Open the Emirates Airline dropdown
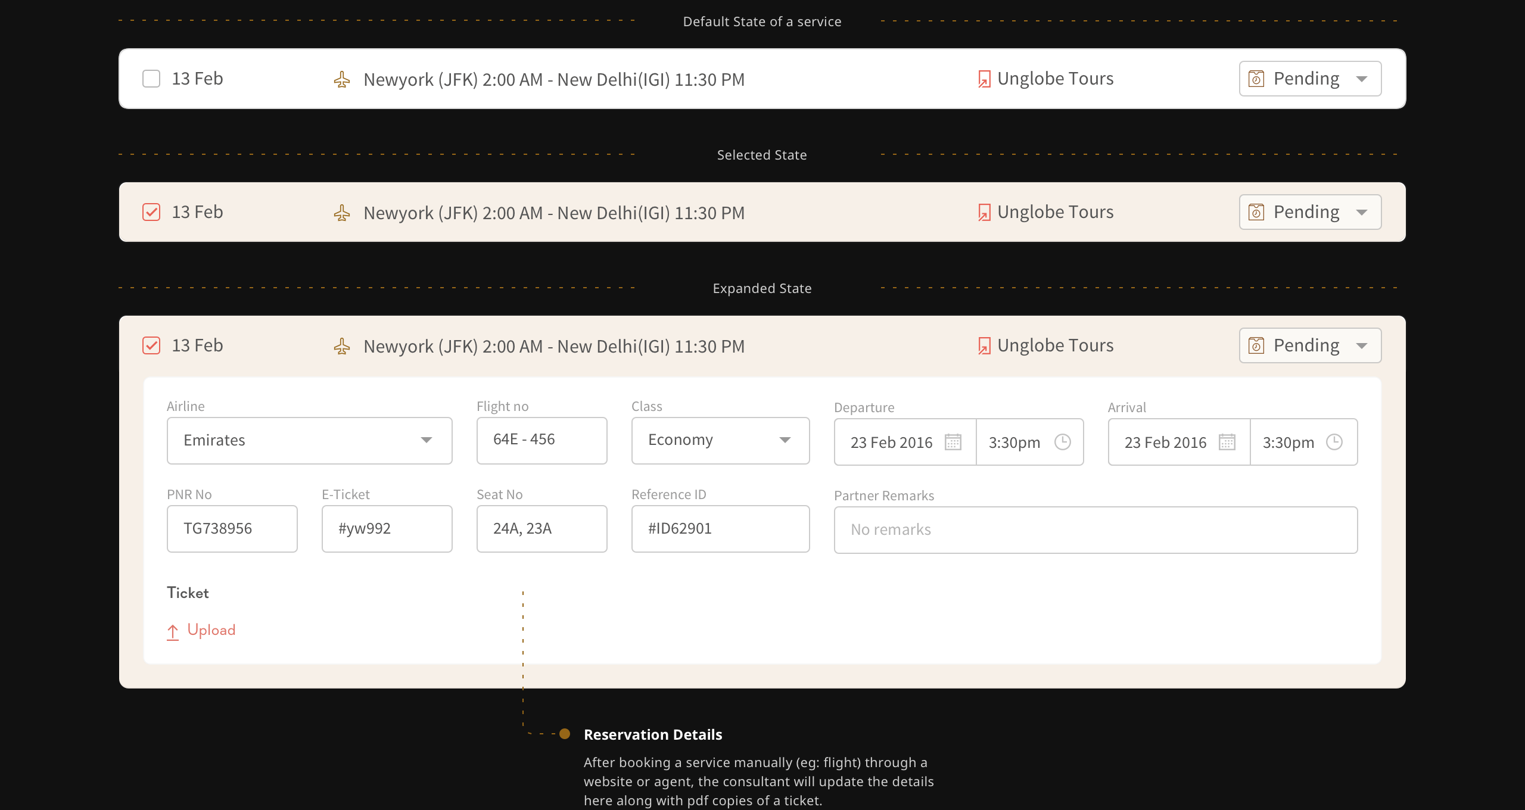Screen dimensions: 1525x810 tap(309, 441)
